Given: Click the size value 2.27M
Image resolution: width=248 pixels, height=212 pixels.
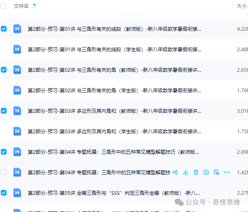Looking at the screenshot, I should click(242, 193).
